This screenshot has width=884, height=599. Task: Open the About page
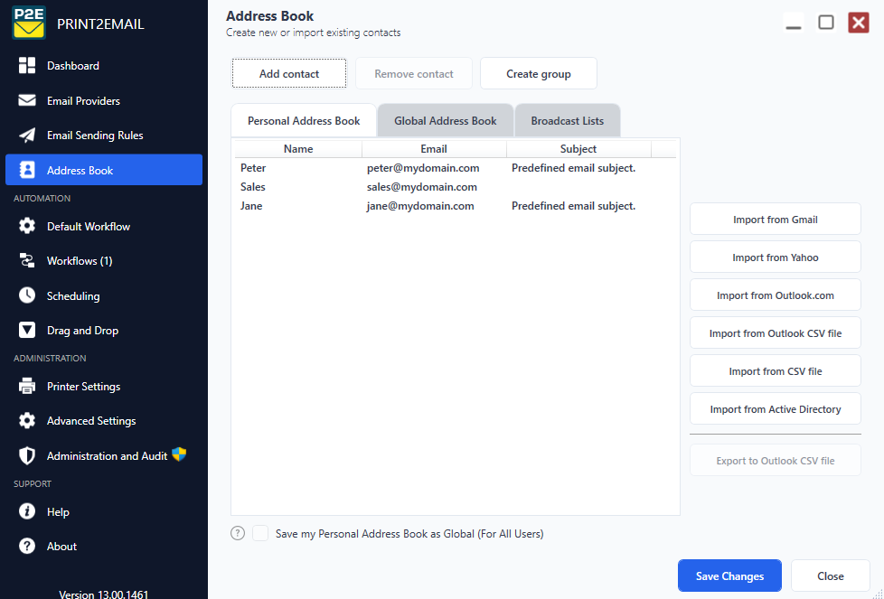pos(104,546)
